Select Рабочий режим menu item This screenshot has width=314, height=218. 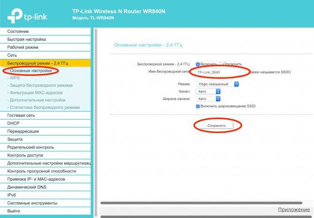pyautogui.click(x=45, y=47)
